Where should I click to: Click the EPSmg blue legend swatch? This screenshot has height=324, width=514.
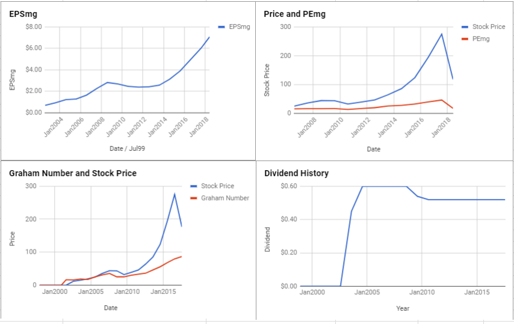[x=221, y=27]
